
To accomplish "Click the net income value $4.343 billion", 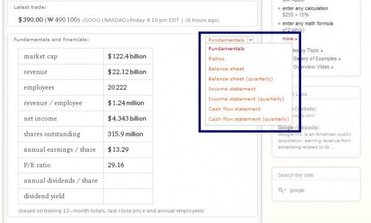I will coord(127,118).
